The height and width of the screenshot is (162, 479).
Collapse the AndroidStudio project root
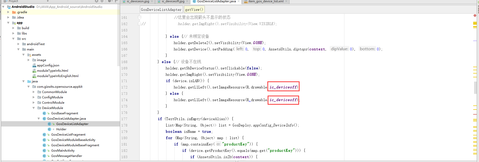coord(3,7)
